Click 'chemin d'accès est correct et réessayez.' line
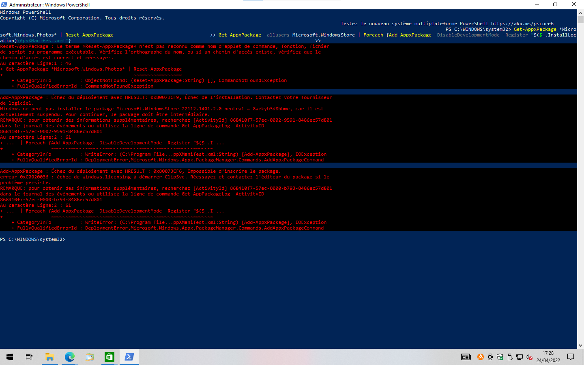Image resolution: width=584 pixels, height=365 pixels. pyautogui.click(x=57, y=58)
